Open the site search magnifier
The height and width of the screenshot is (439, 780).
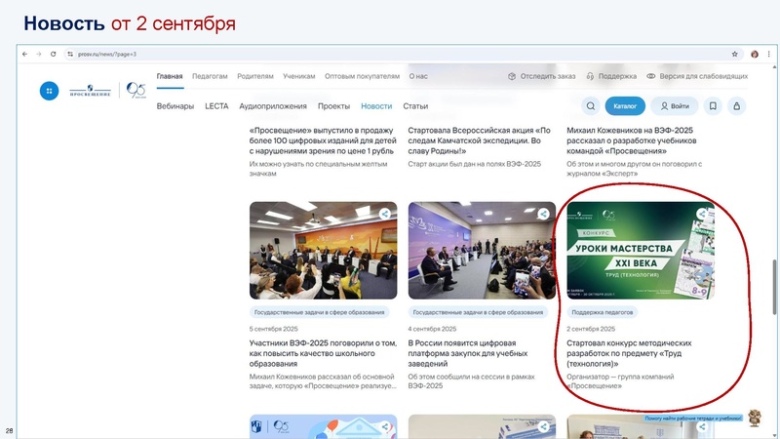coord(591,106)
